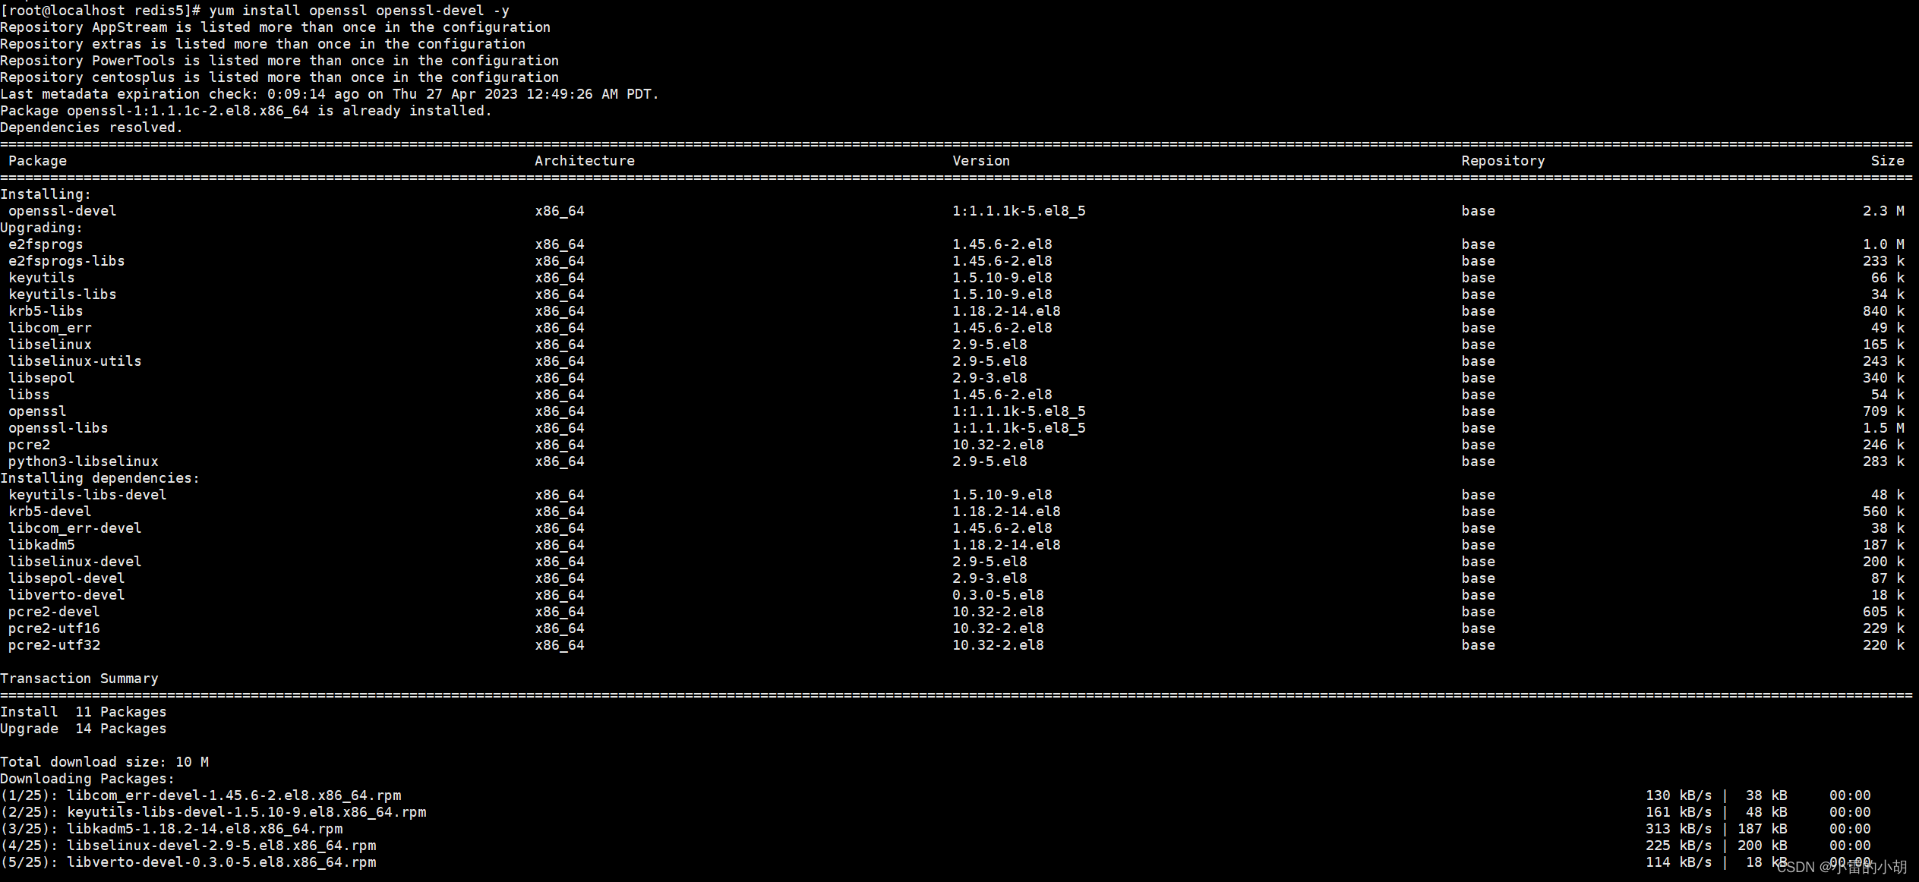Select the pcre2-devel dependency entry

pyautogui.click(x=54, y=611)
